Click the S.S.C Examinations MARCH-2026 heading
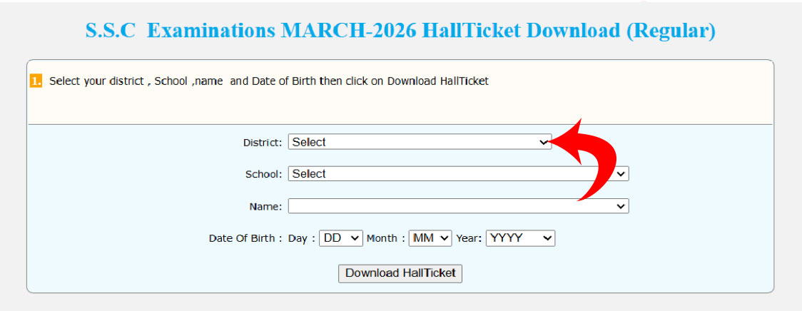The image size is (802, 311). tap(400, 31)
